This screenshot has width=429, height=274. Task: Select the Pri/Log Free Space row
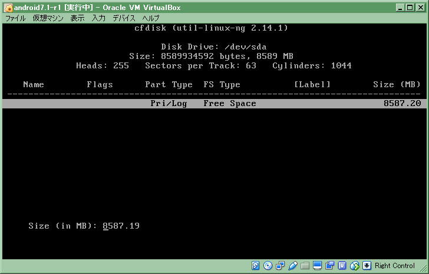click(214, 103)
